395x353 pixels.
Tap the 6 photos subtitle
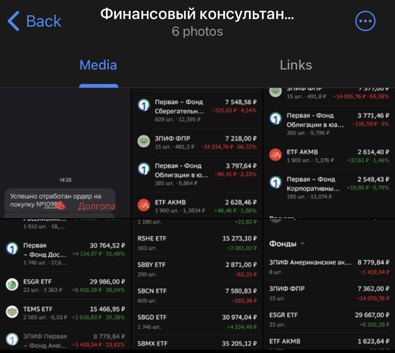click(x=197, y=31)
